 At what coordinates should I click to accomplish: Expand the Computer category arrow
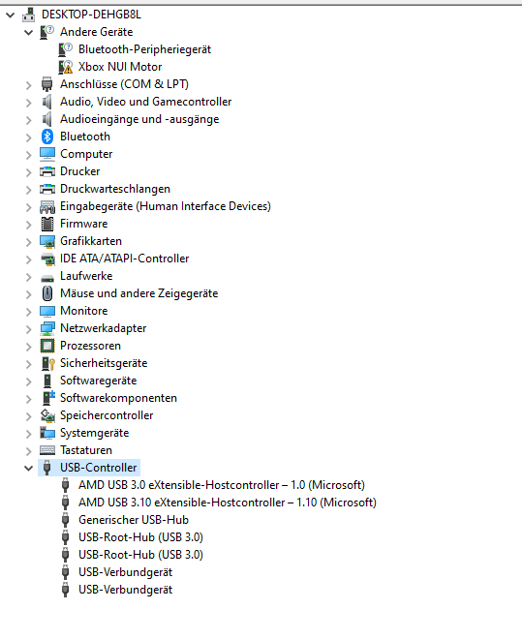tap(28, 155)
